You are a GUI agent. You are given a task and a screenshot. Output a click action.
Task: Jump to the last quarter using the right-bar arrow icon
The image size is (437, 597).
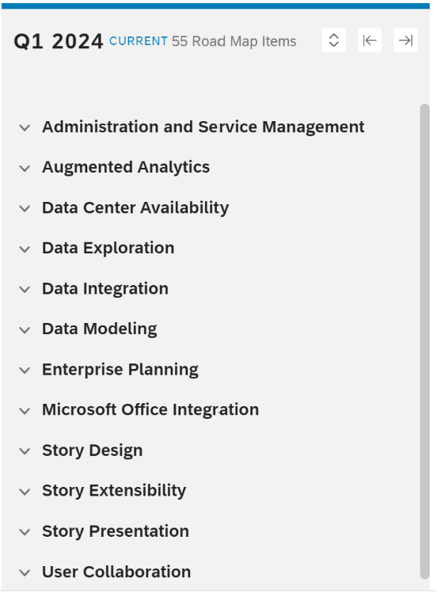[x=405, y=40]
